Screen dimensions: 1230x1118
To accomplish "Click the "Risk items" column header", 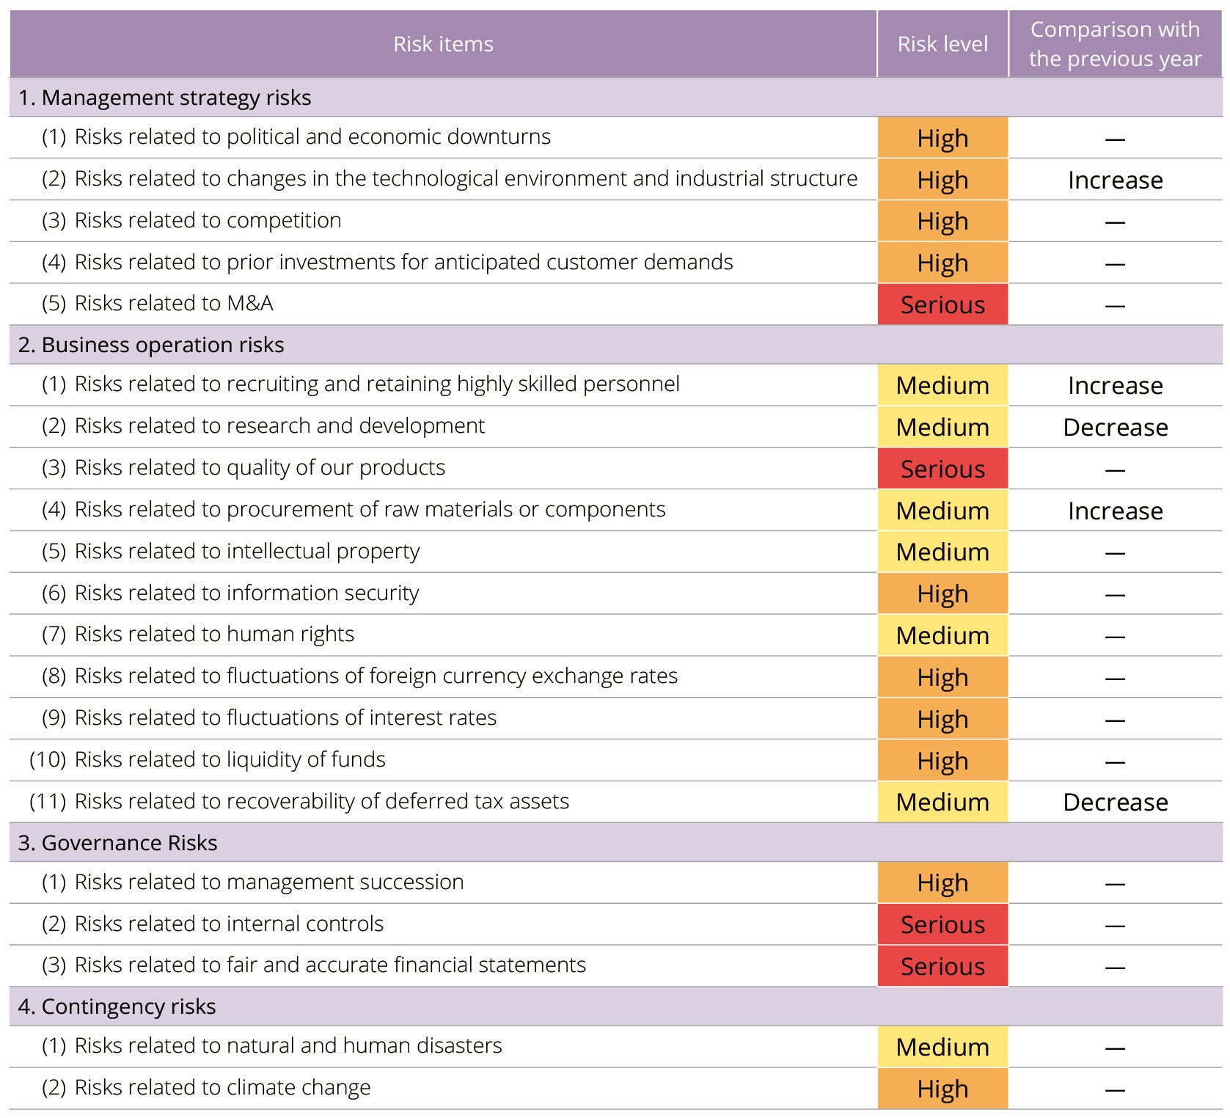I will pos(443,44).
